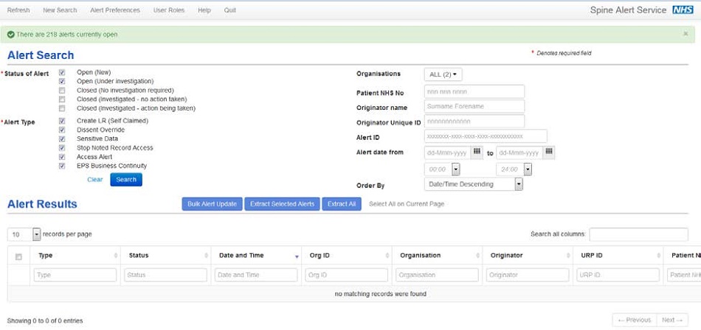Check Closed (Investigated - action being taken)

[x=62, y=108]
